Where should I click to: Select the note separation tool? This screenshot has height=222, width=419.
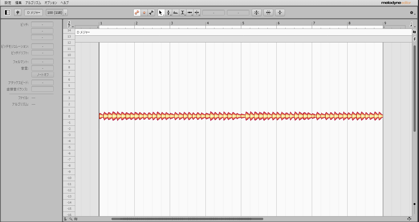197,13
